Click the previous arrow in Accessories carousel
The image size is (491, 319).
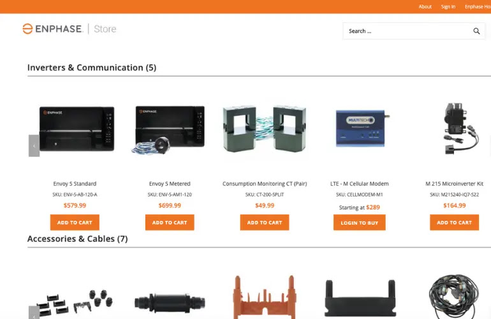[x=34, y=313]
